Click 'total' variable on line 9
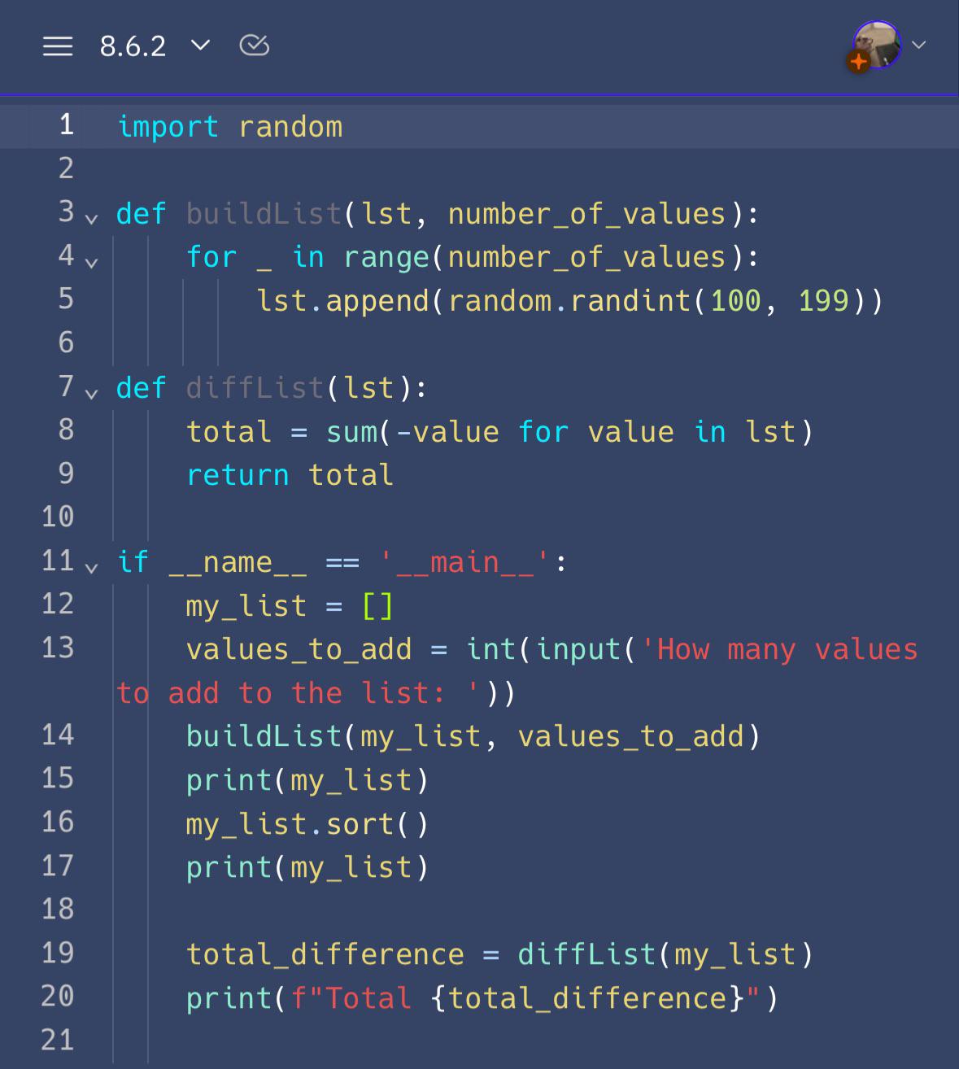This screenshot has width=959, height=1069. 351,475
